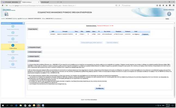Open the action center notification icon
This screenshot has width=176, height=108.
click(x=173, y=106)
